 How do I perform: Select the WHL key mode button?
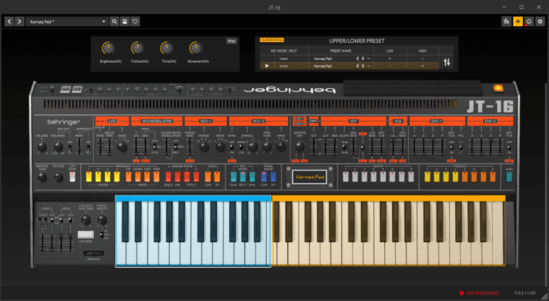(252, 176)
